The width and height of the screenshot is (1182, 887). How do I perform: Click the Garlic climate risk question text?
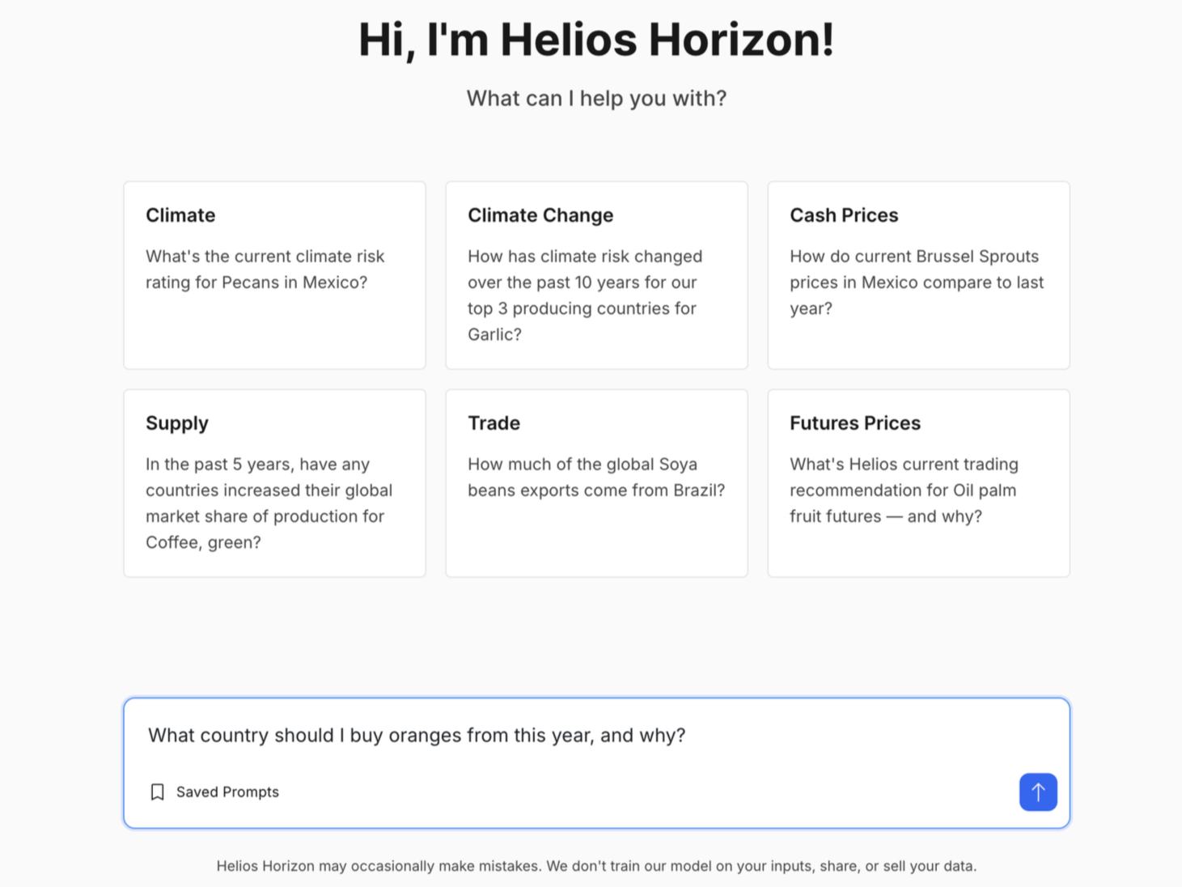coord(585,295)
